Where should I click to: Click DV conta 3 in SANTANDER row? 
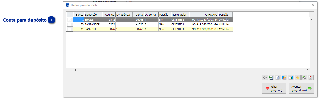pos(151,24)
